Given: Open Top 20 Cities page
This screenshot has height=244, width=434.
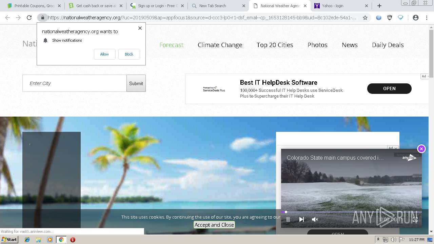Looking at the screenshot, I should 275,45.
